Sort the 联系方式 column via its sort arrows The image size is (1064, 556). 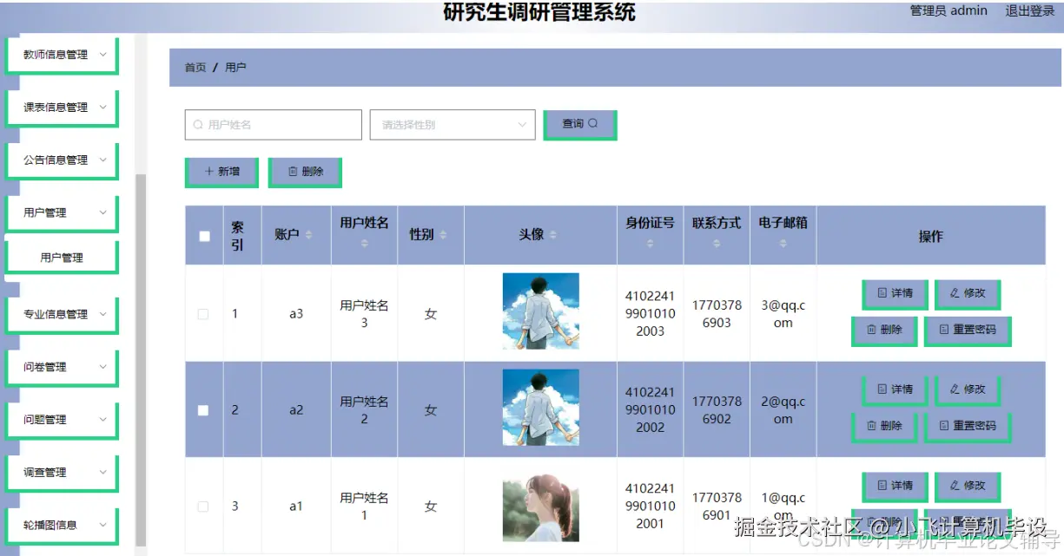[717, 244]
